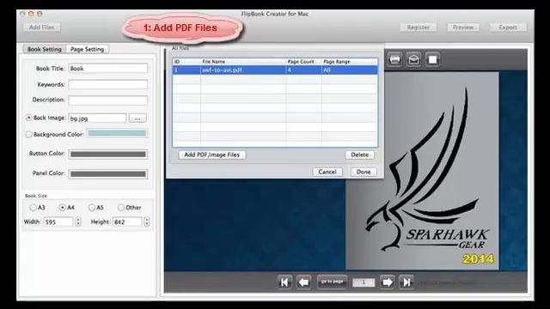Image resolution: width=550 pixels, height=309 pixels.
Task: Click Add PDF,Image Files button
Action: [212, 154]
